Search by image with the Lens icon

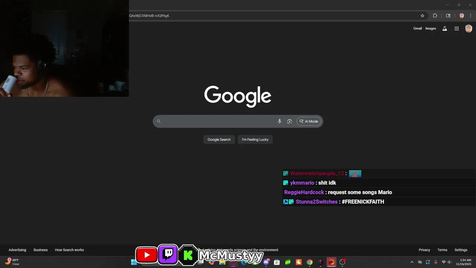289,121
